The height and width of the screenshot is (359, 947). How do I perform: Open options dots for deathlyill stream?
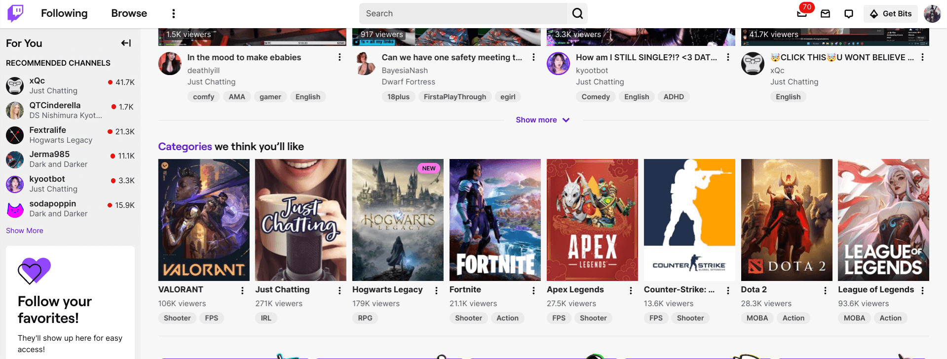point(340,57)
